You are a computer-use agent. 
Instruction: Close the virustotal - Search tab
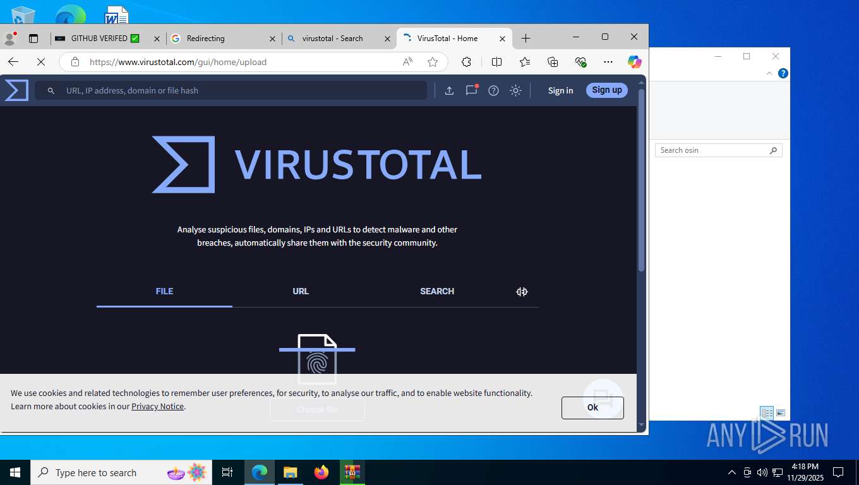coord(387,39)
